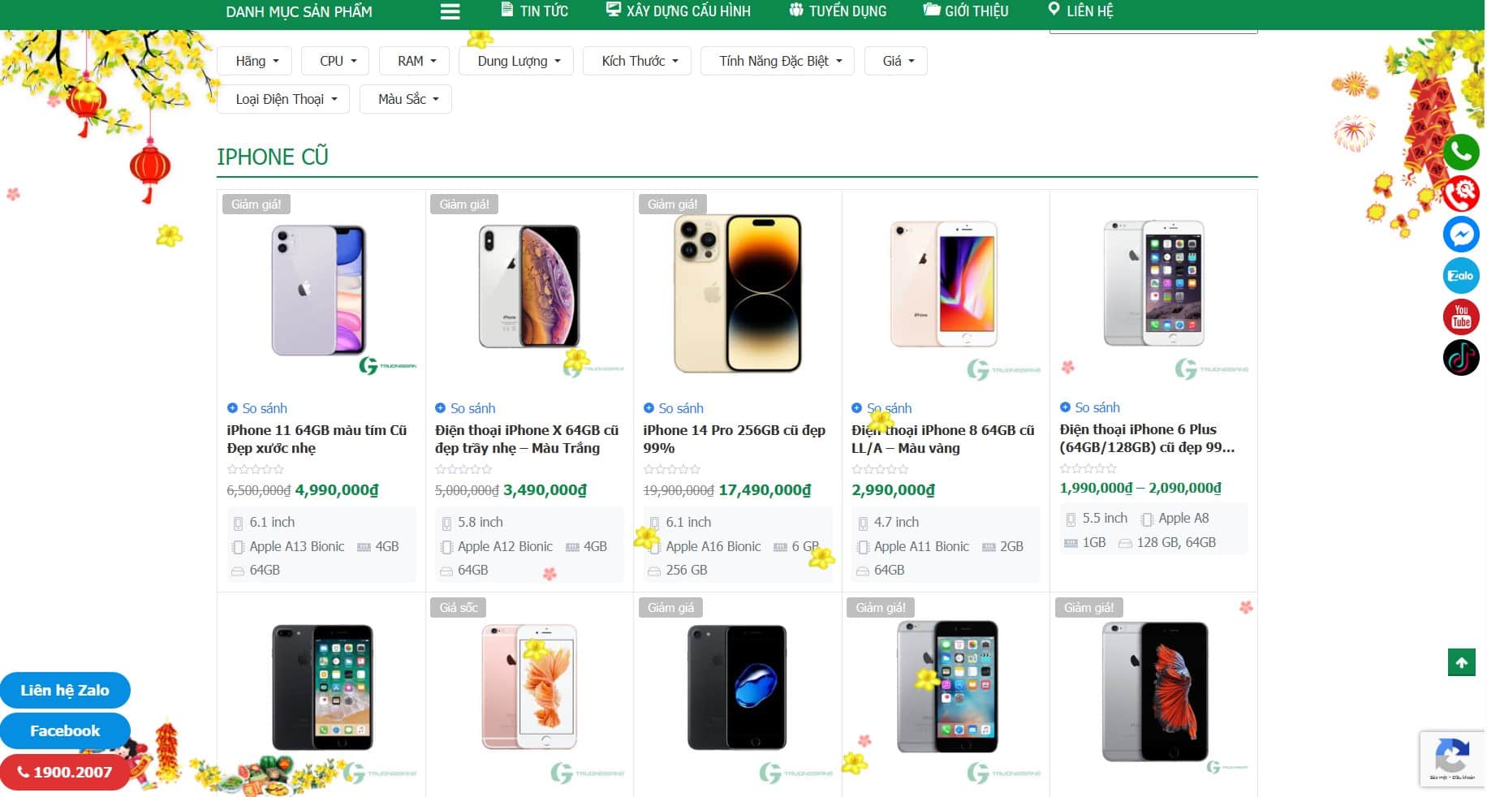Click the purple iPhone 11 product image
The width and height of the screenshot is (1487, 797).
pyautogui.click(x=321, y=292)
